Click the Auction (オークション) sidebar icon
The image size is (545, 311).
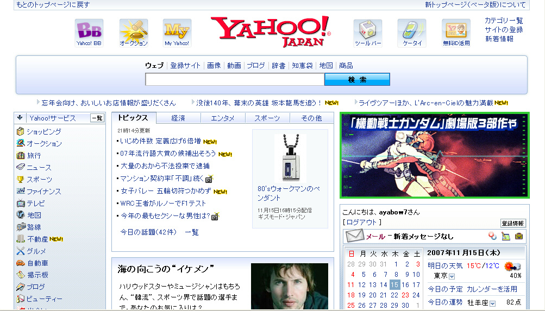pyautogui.click(x=21, y=143)
